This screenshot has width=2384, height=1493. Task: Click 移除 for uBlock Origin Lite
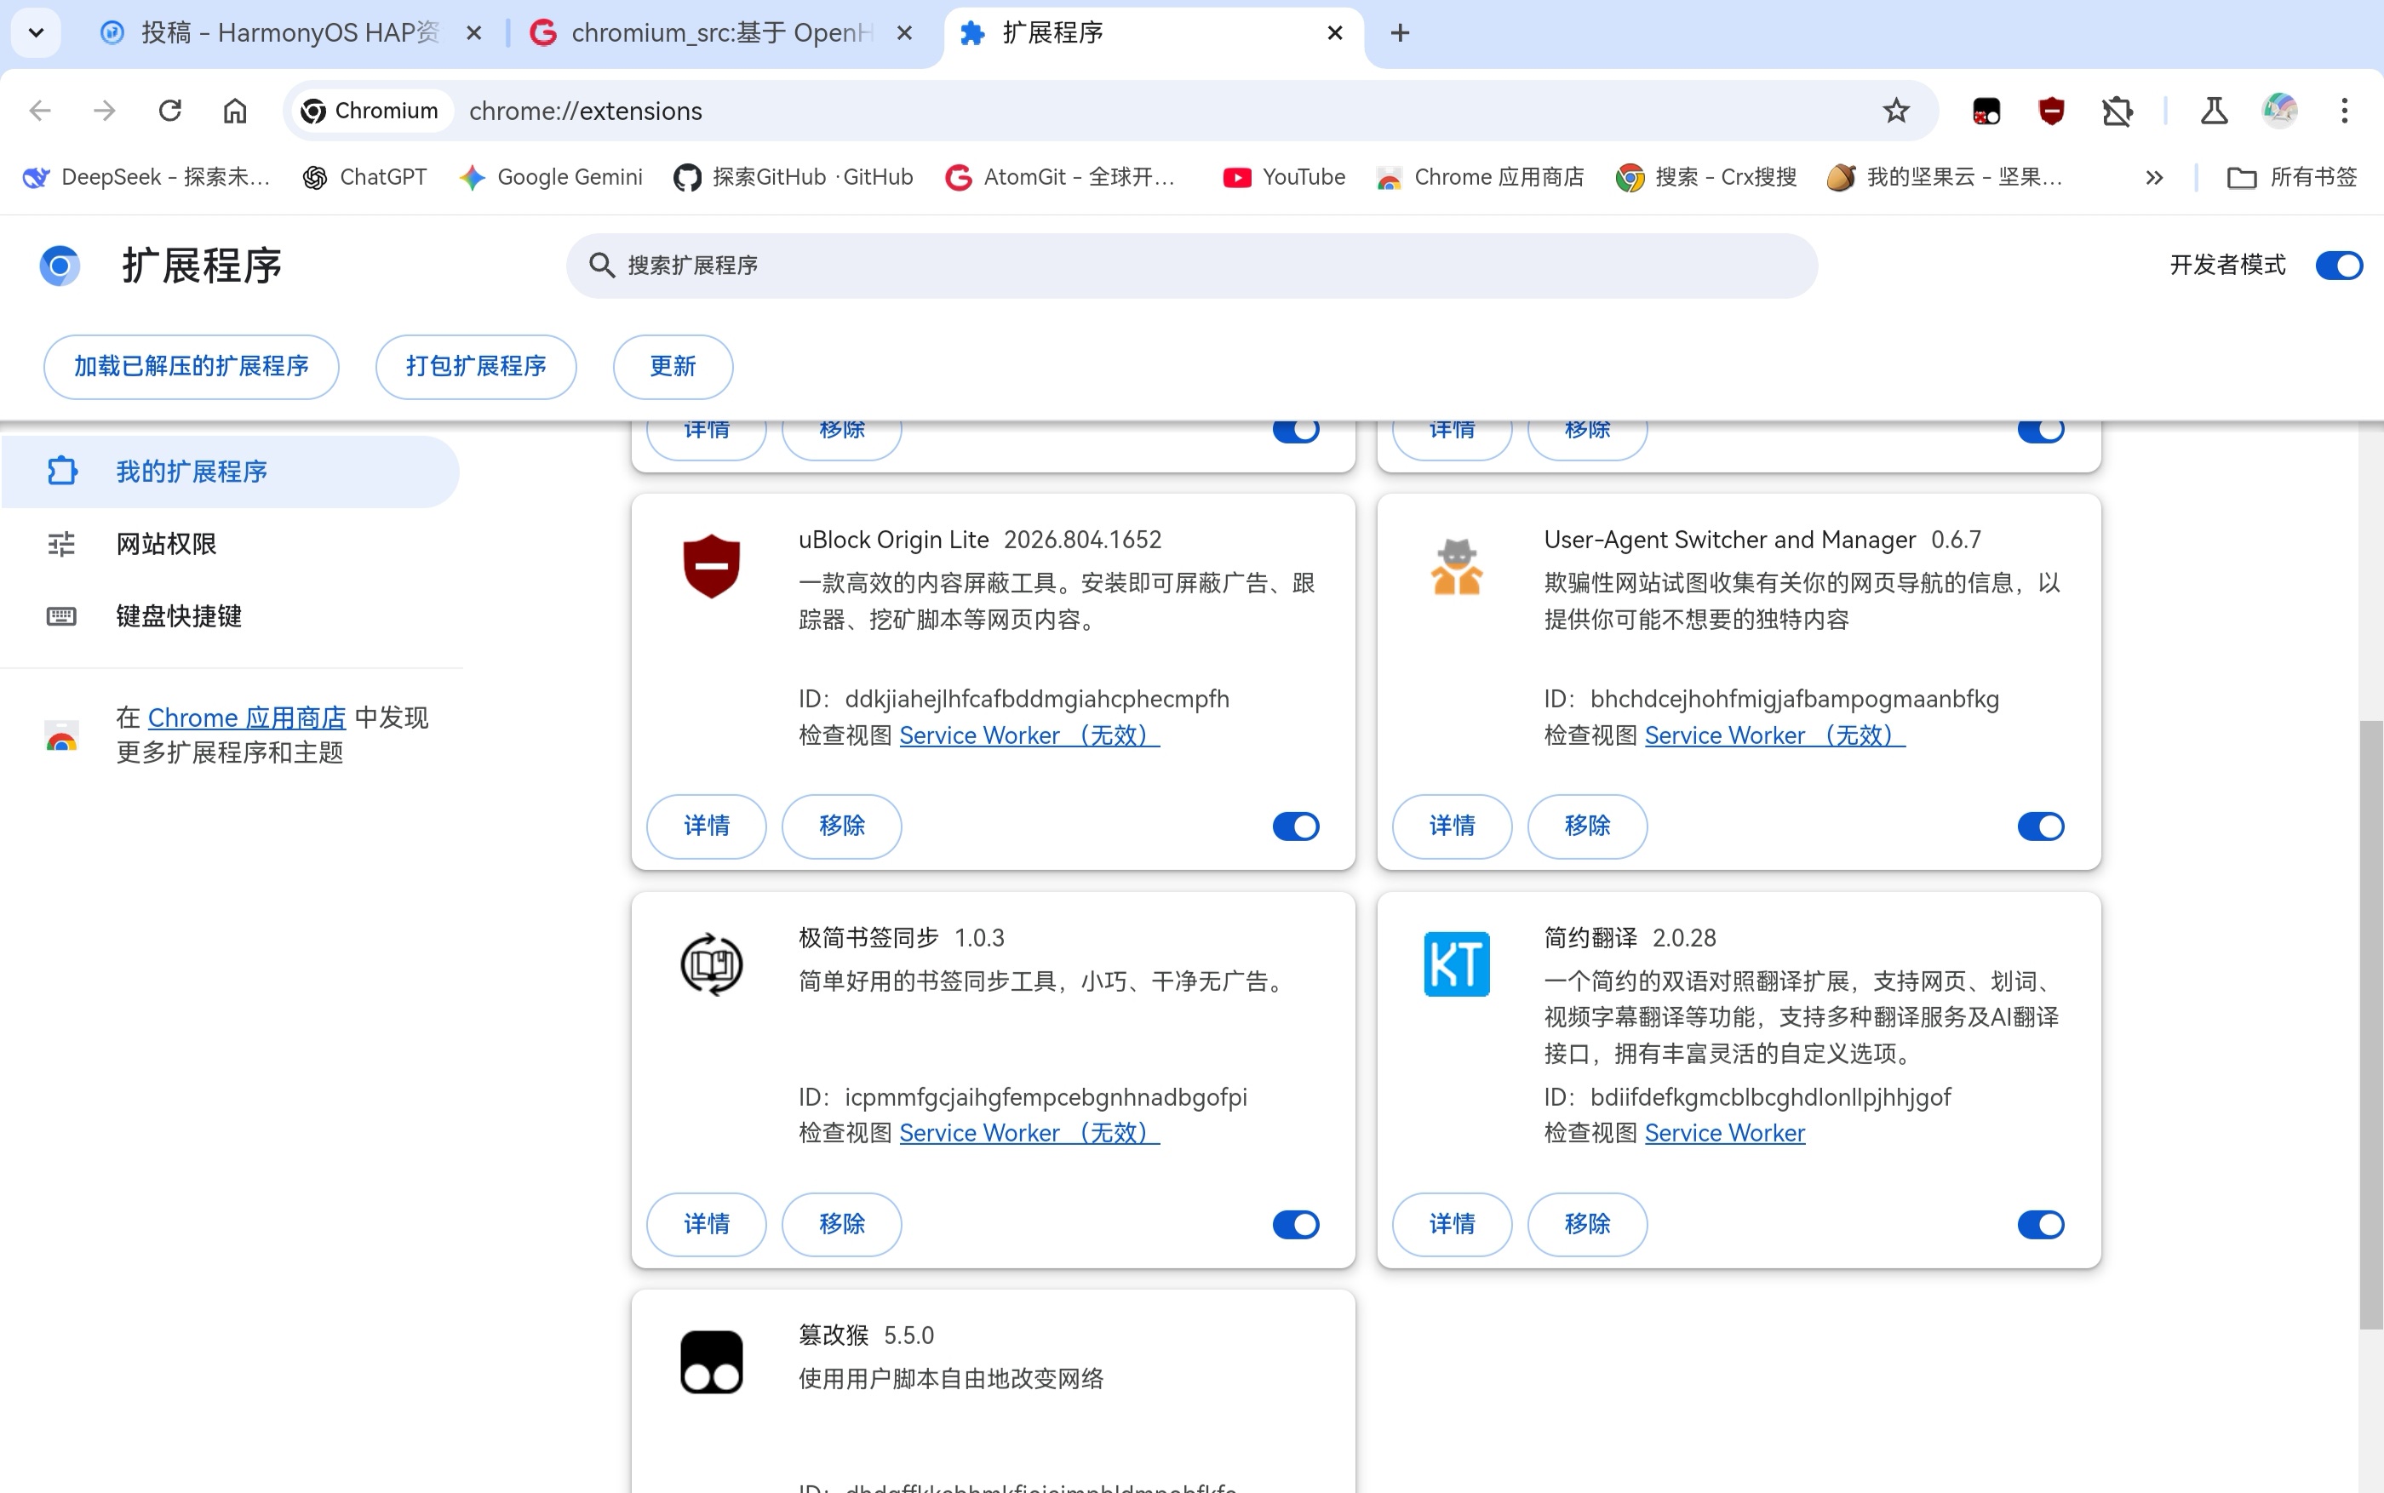click(x=841, y=827)
